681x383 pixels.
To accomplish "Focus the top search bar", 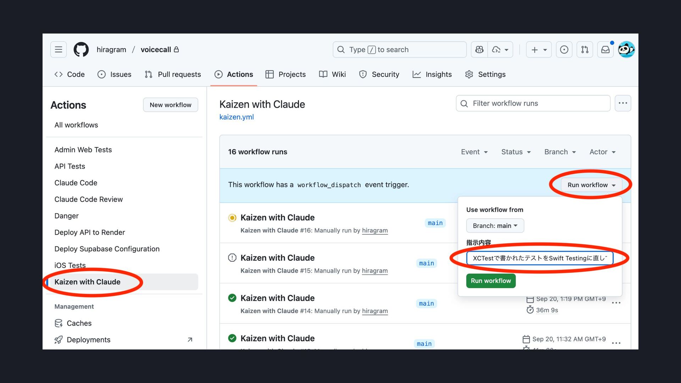I will pos(399,50).
